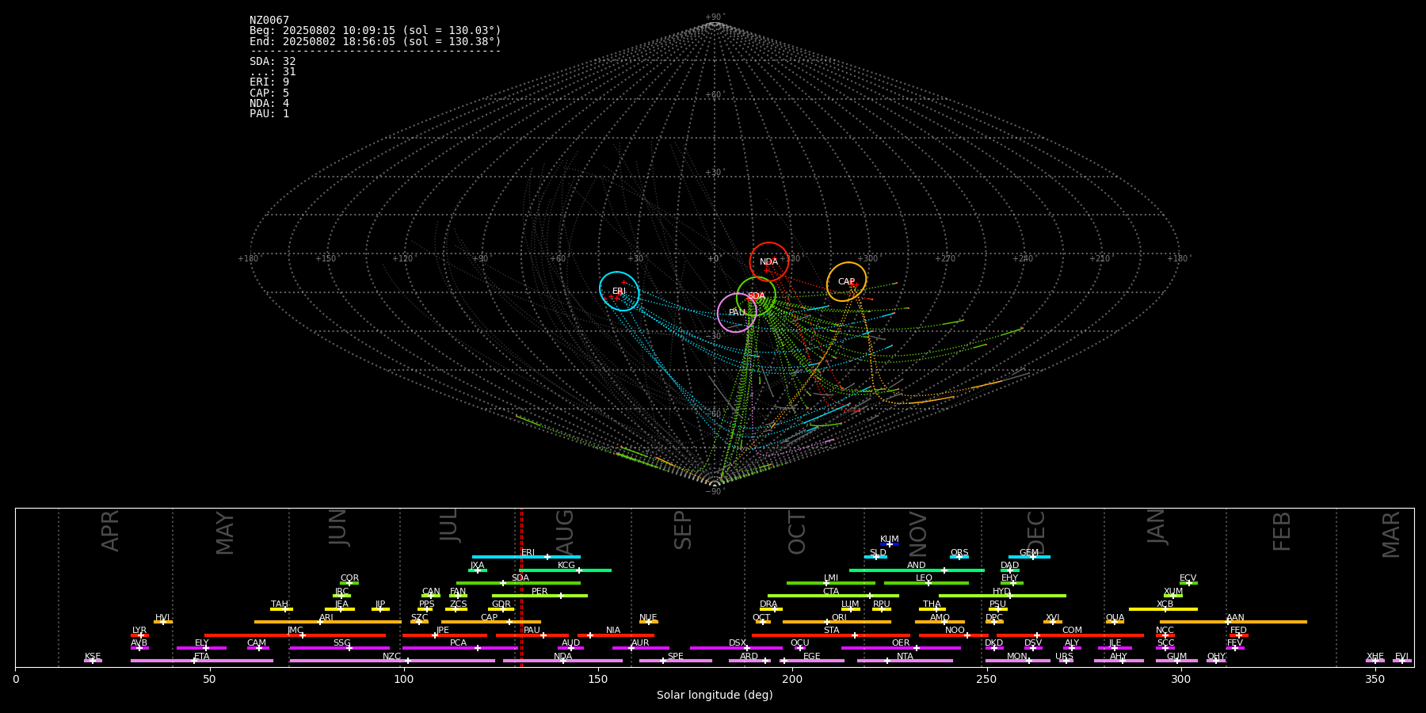Click the ECV shower bar in timeline
The height and width of the screenshot is (713, 1426).
coord(1188,583)
